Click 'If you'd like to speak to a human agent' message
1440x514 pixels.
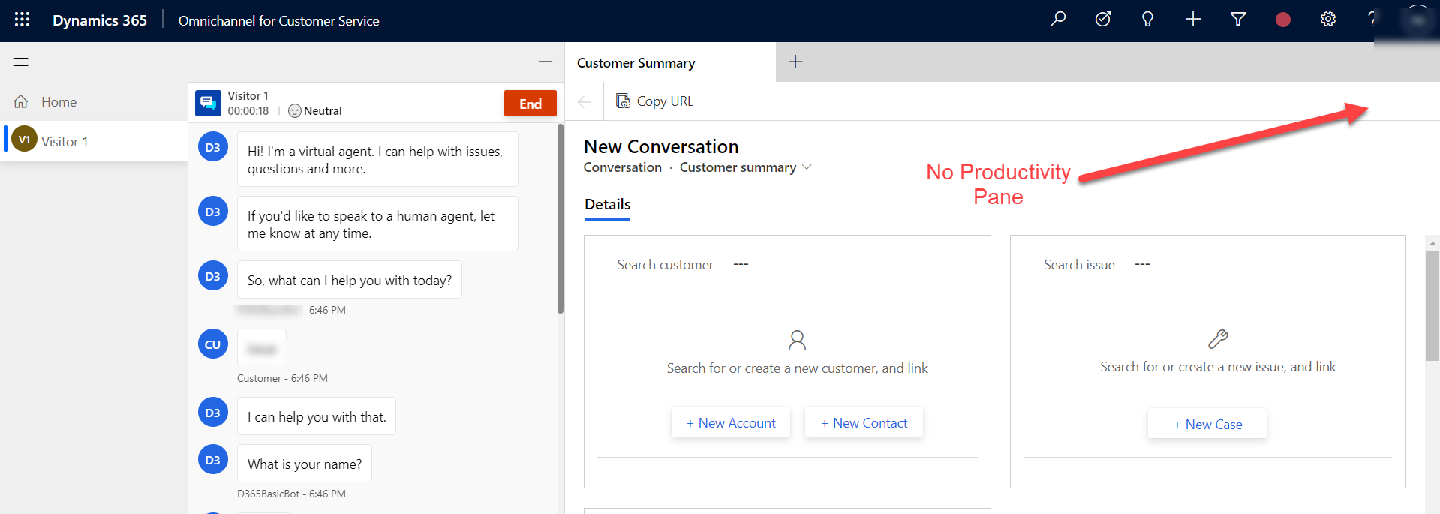point(377,224)
